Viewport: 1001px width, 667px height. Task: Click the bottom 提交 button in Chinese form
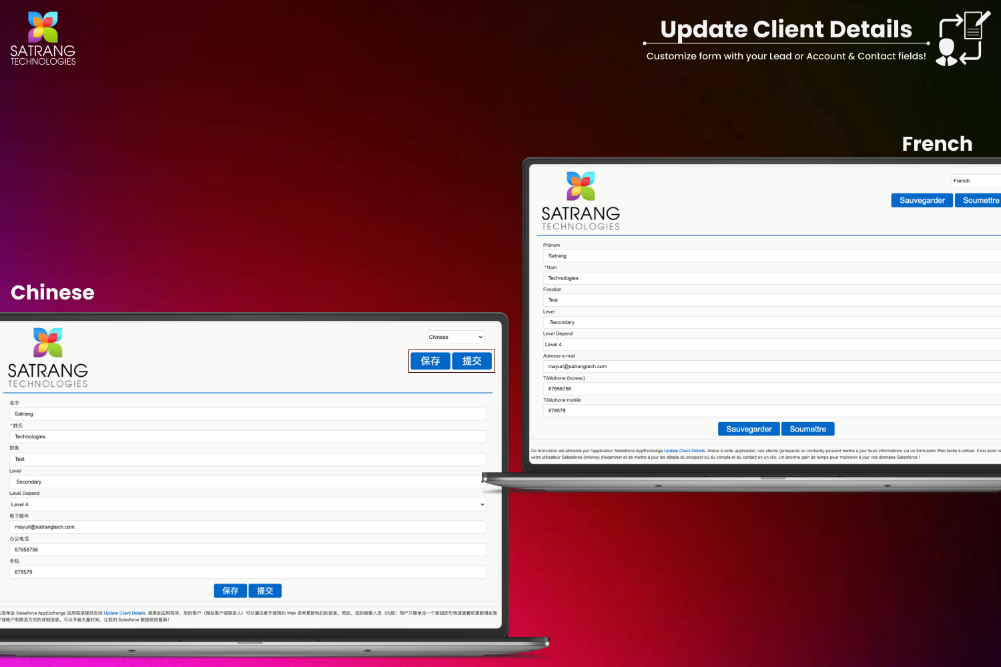click(265, 591)
